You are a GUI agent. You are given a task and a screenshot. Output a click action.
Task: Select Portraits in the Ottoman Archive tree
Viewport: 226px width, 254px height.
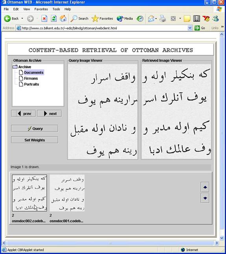pyautogui.click(x=29, y=84)
